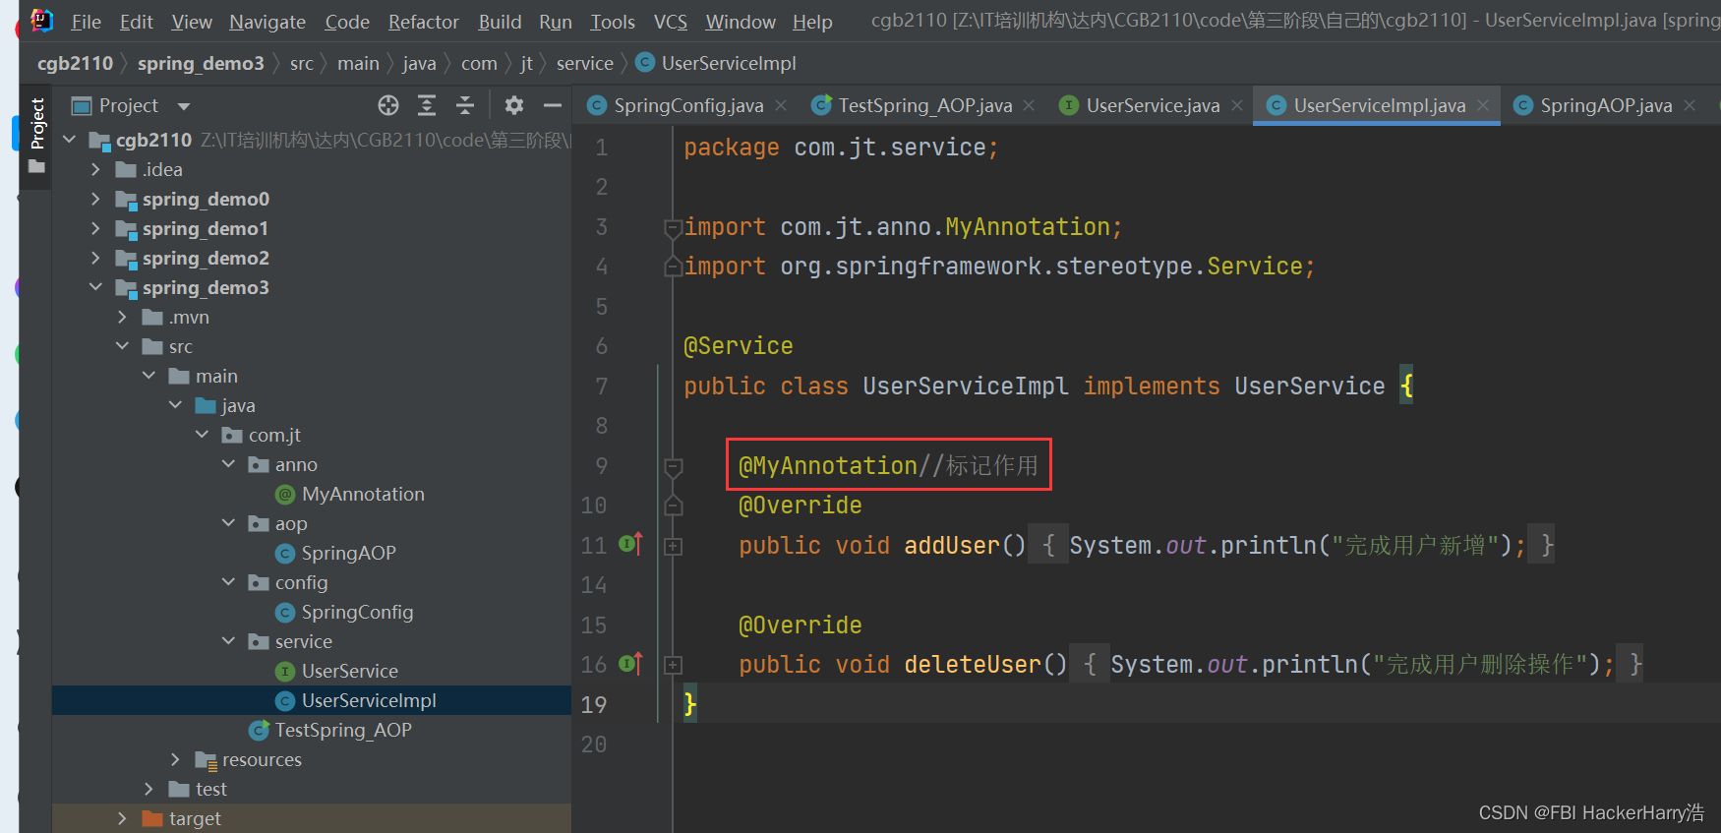Collapse the aop package folder
This screenshot has height=833, width=1721.
point(228,523)
